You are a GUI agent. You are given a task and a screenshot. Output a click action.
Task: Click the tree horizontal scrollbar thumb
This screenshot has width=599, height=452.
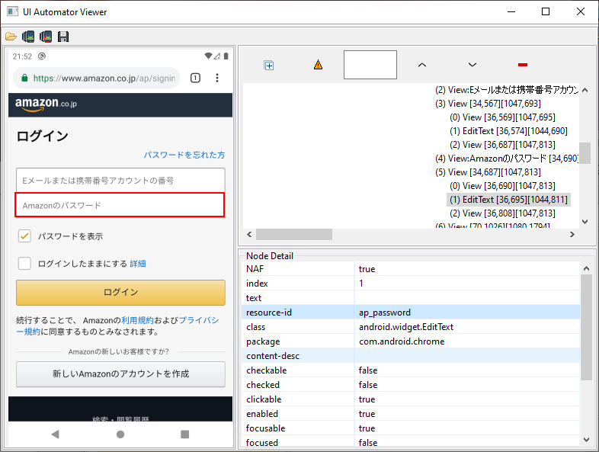click(293, 234)
